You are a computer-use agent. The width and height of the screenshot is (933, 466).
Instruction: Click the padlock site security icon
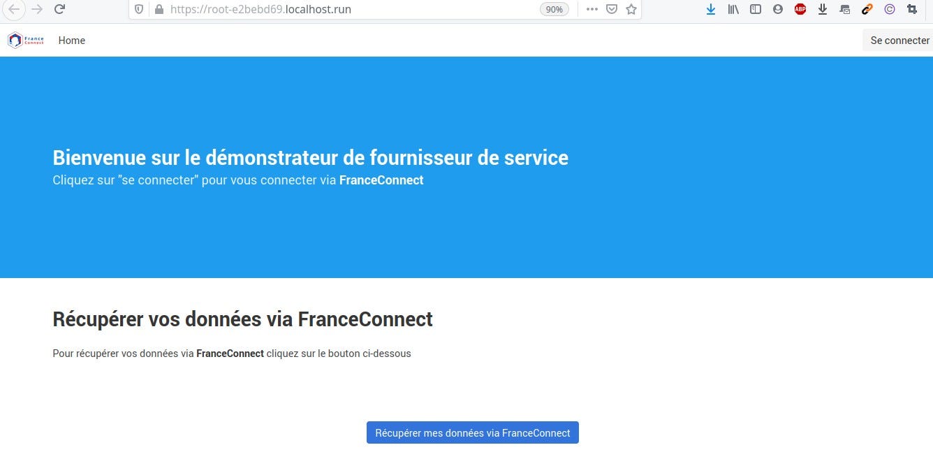coord(159,9)
